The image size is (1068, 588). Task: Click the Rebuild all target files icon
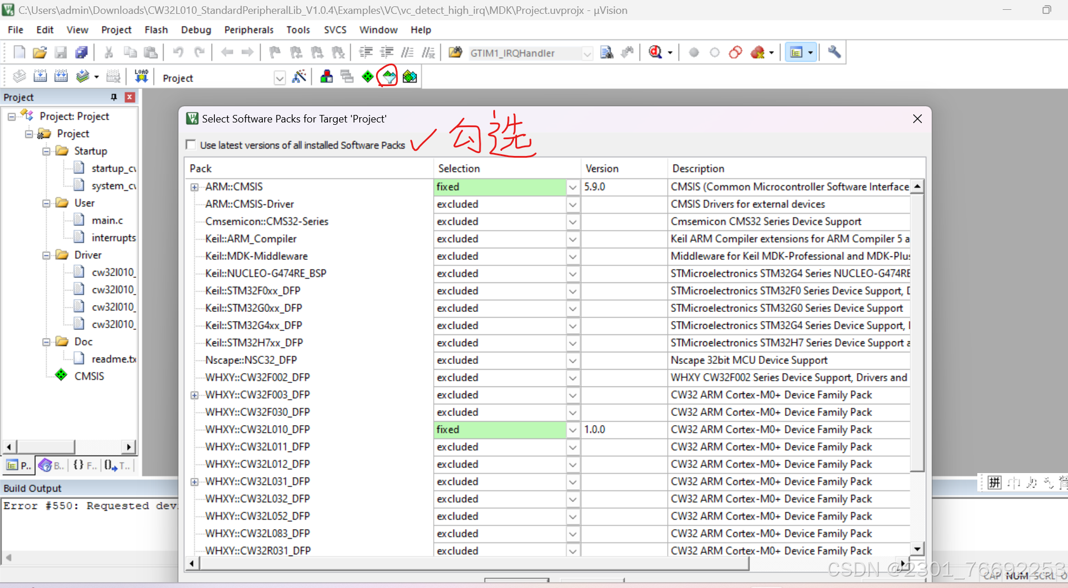pyautogui.click(x=61, y=76)
